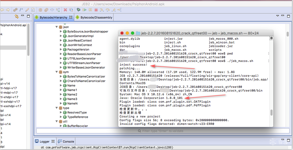Maximize the left project panel
This screenshot has height=150, width=293.
(x=28, y=16)
